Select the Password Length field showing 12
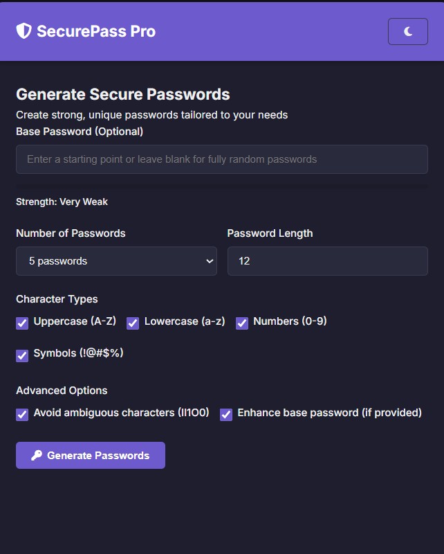Screen dimensions: 444x554 pyautogui.click(x=327, y=261)
